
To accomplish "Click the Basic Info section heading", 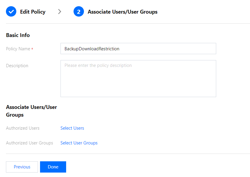I will (18, 35).
